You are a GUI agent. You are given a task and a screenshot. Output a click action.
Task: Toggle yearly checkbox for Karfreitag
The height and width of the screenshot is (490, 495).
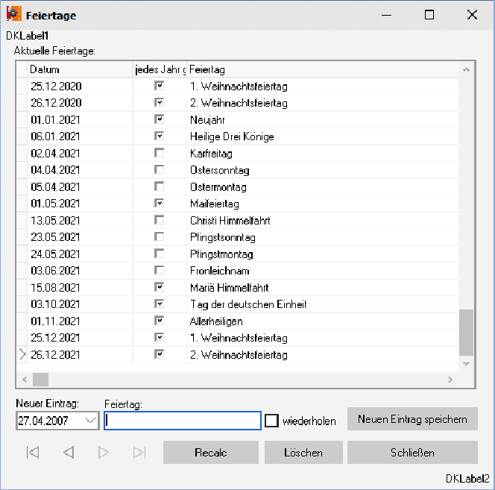[159, 153]
